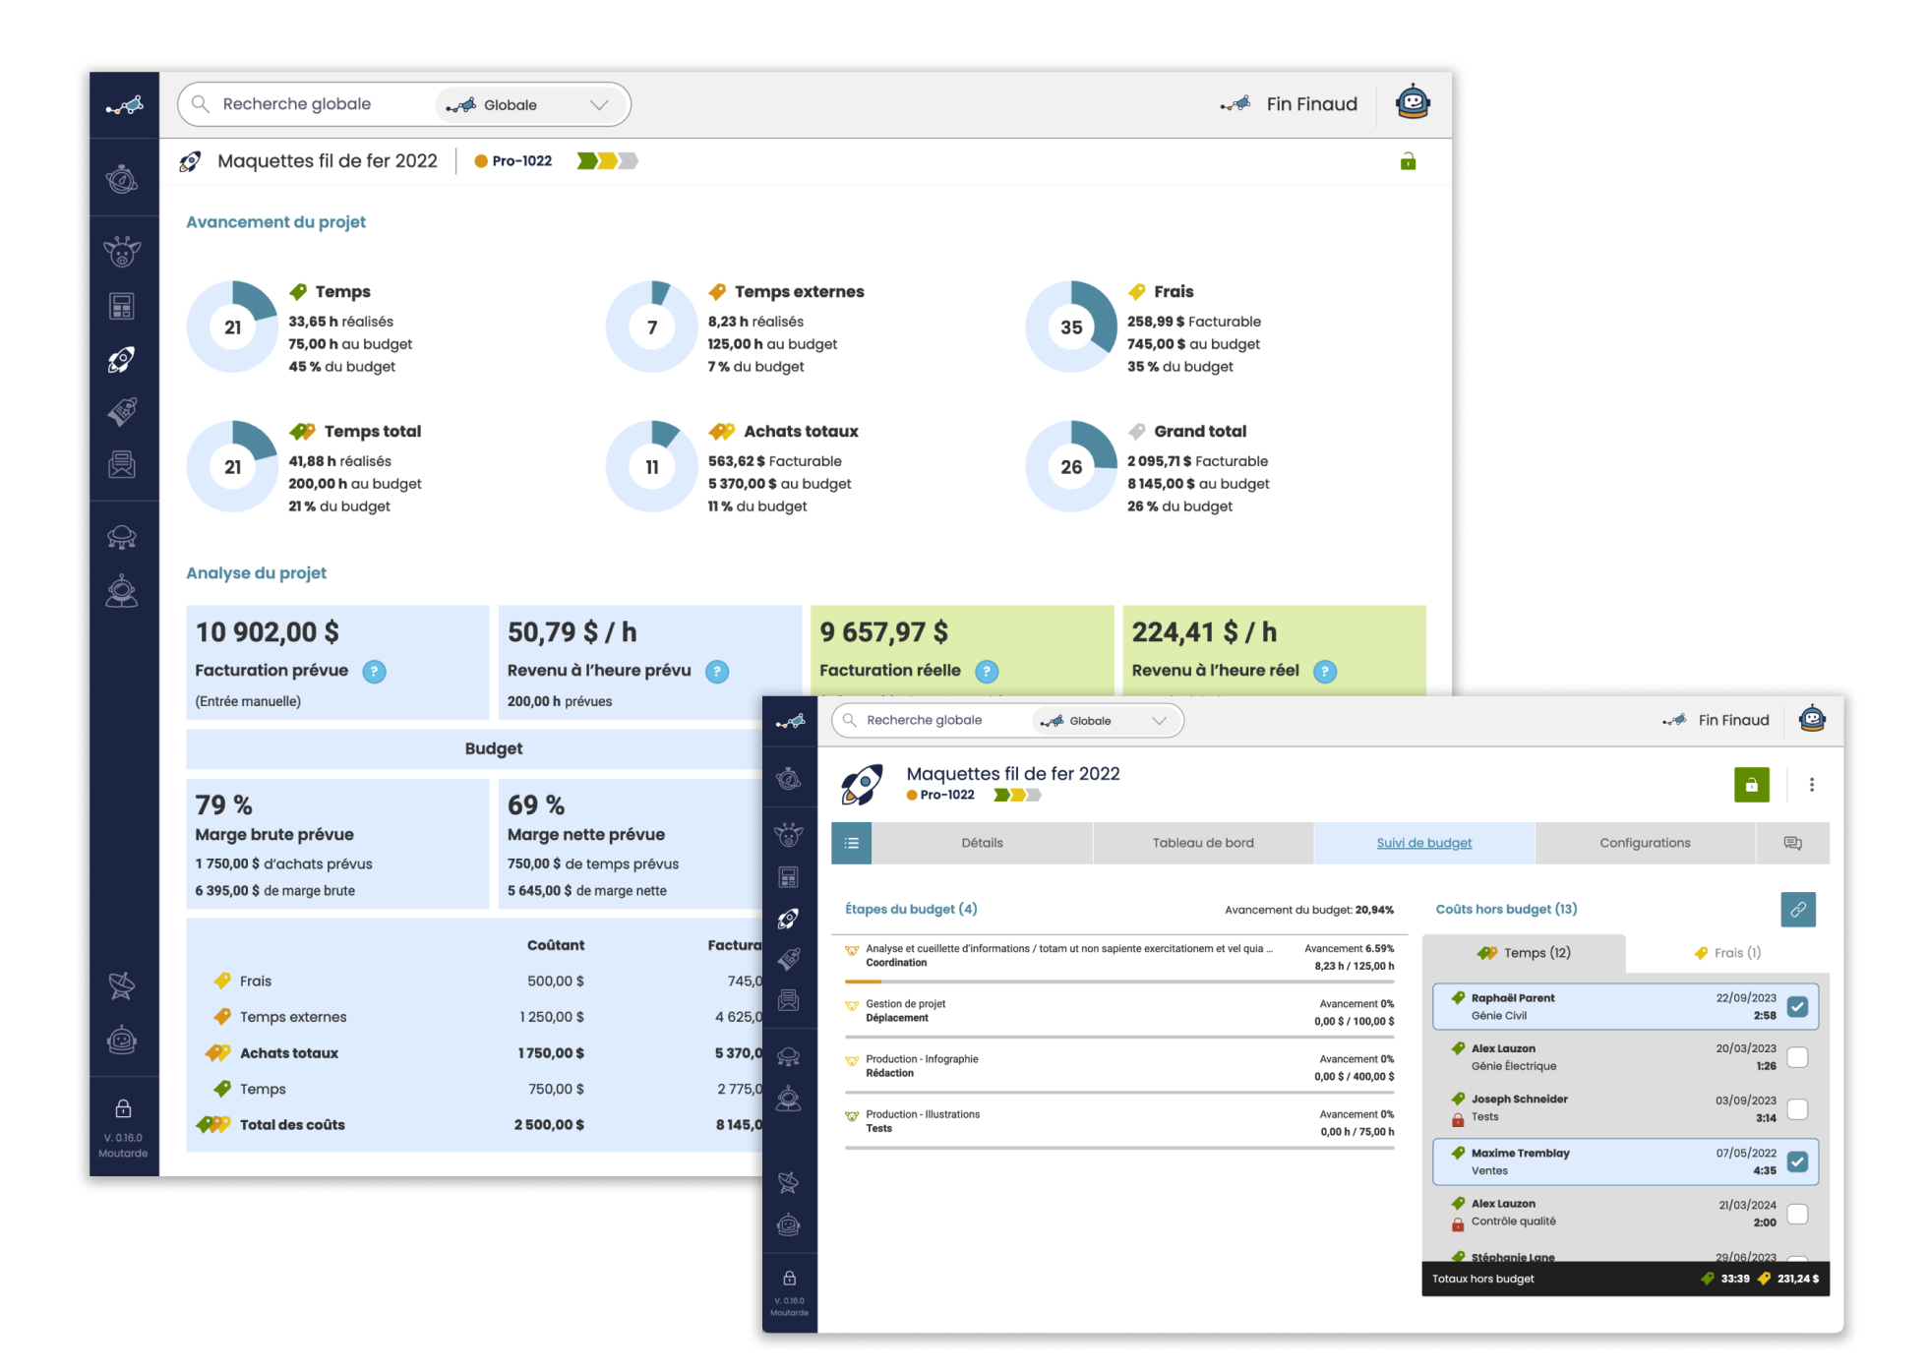Click the green lock icon in back window title bar
This screenshot has height=1370, width=1928.
click(x=1408, y=161)
